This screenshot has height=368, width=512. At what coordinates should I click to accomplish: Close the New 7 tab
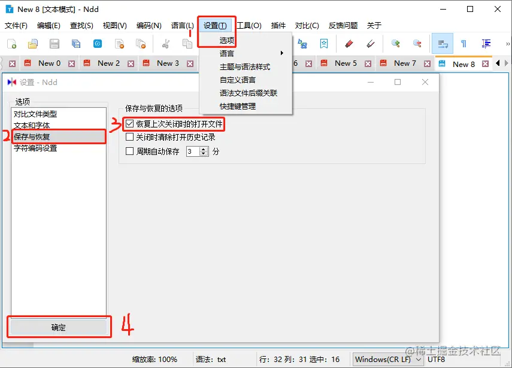(x=427, y=63)
